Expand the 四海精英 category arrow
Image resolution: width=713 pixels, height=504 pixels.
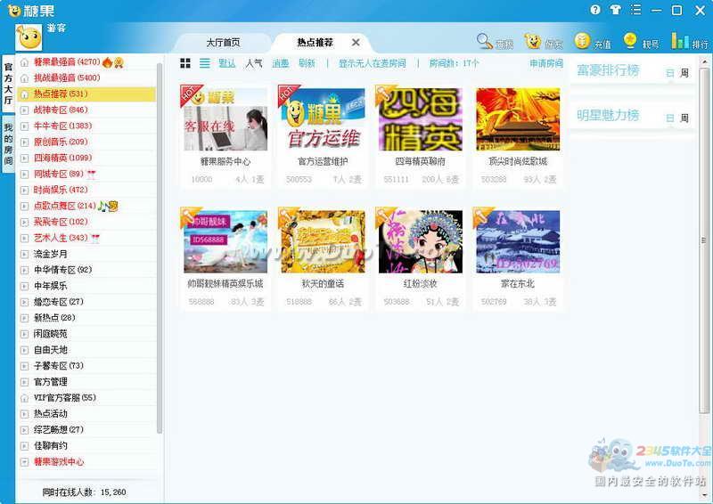(x=25, y=159)
